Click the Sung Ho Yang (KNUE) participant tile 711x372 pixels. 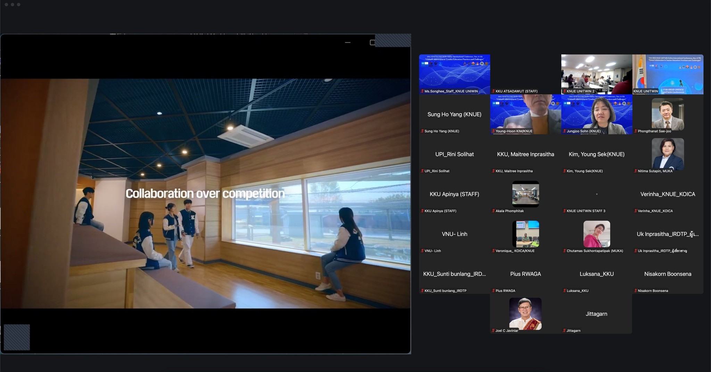(454, 115)
